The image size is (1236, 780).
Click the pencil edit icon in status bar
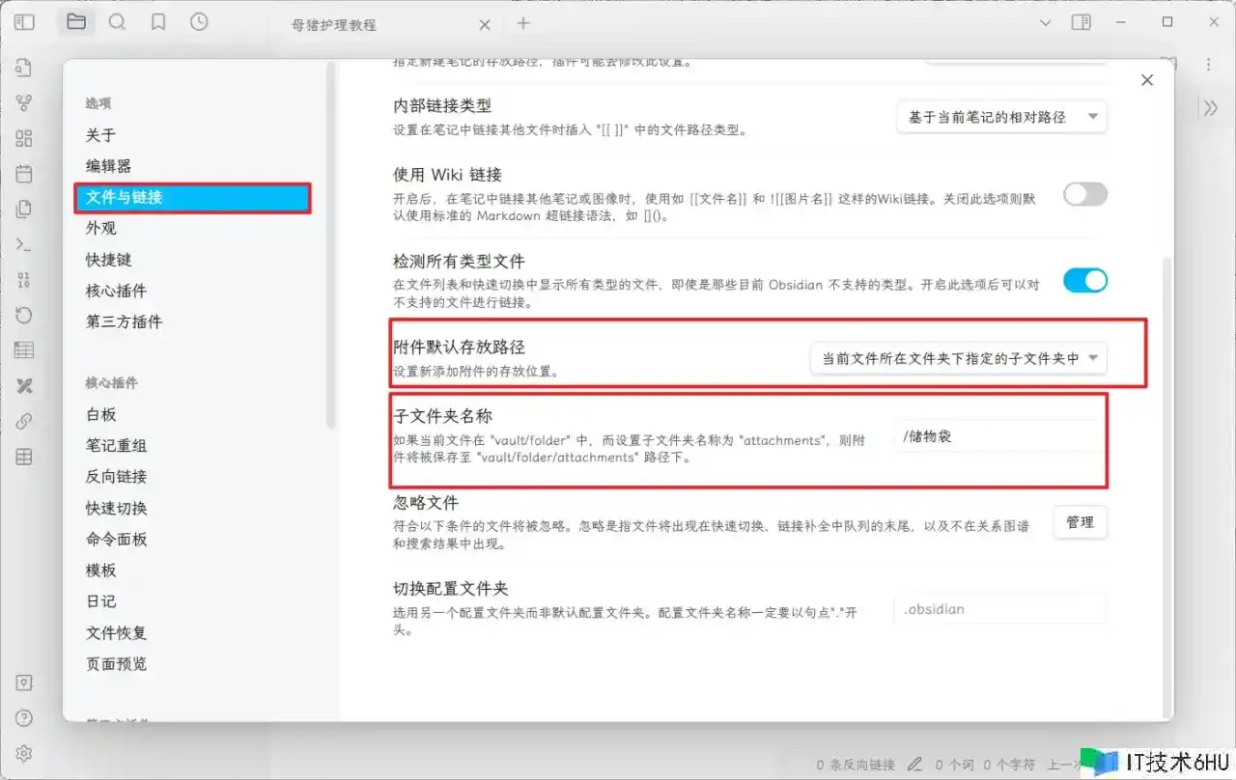[x=914, y=764]
